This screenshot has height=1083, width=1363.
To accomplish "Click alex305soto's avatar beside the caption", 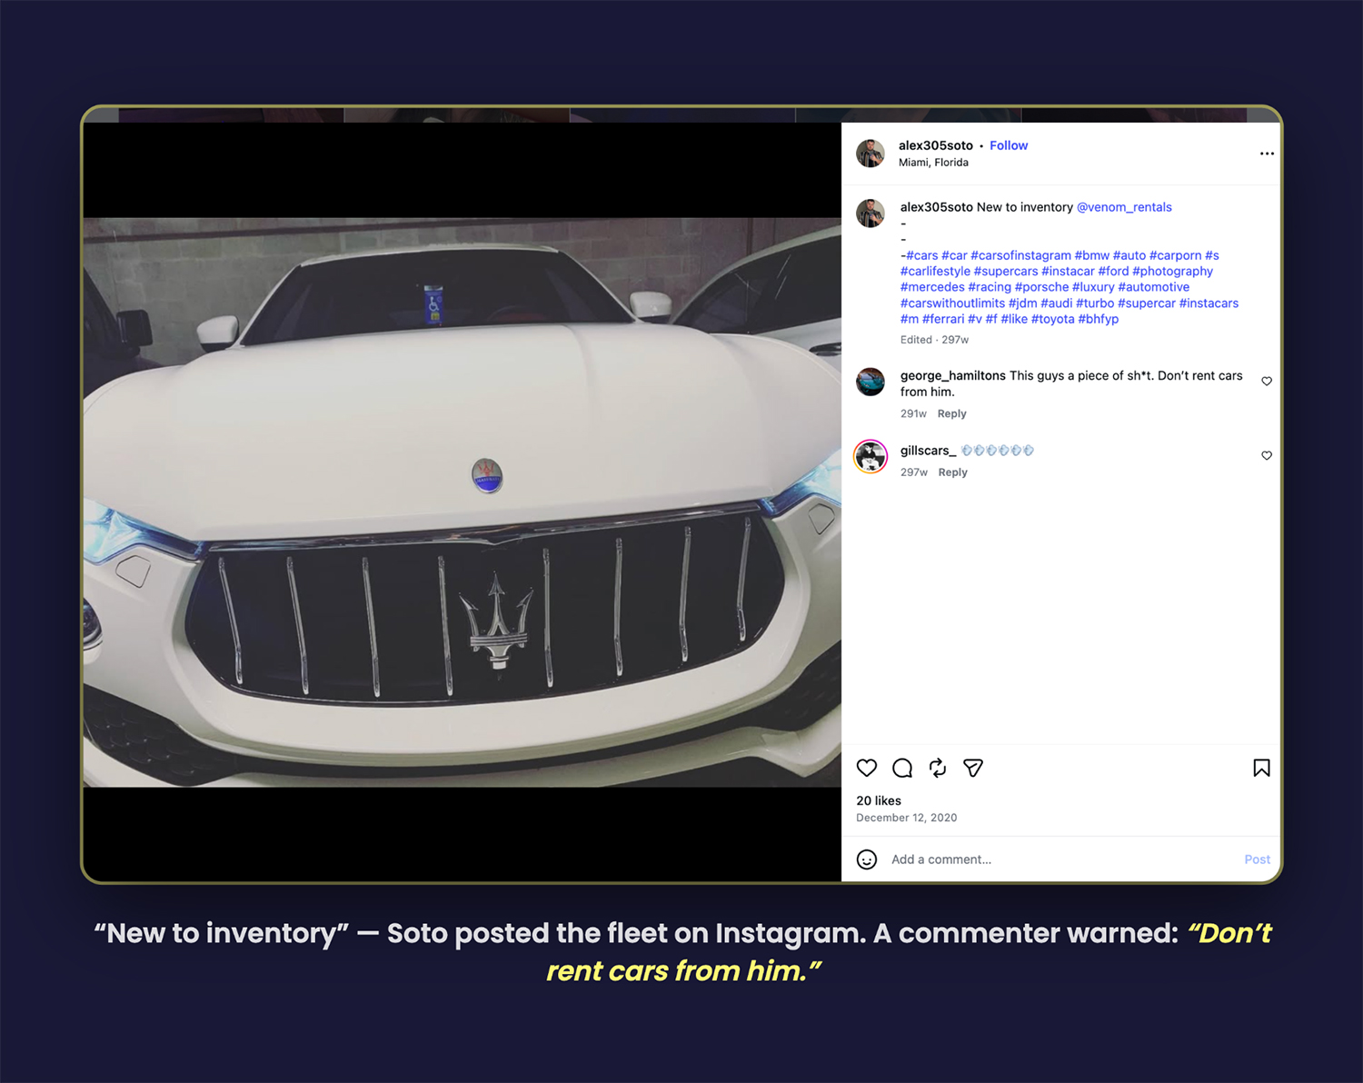I will click(x=871, y=214).
